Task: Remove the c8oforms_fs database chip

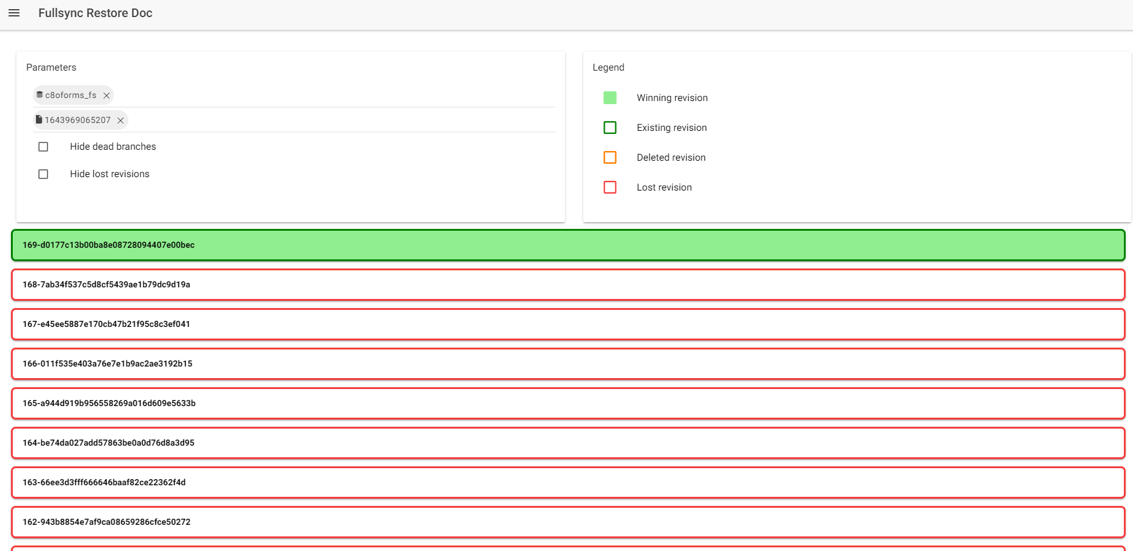Action: click(107, 96)
